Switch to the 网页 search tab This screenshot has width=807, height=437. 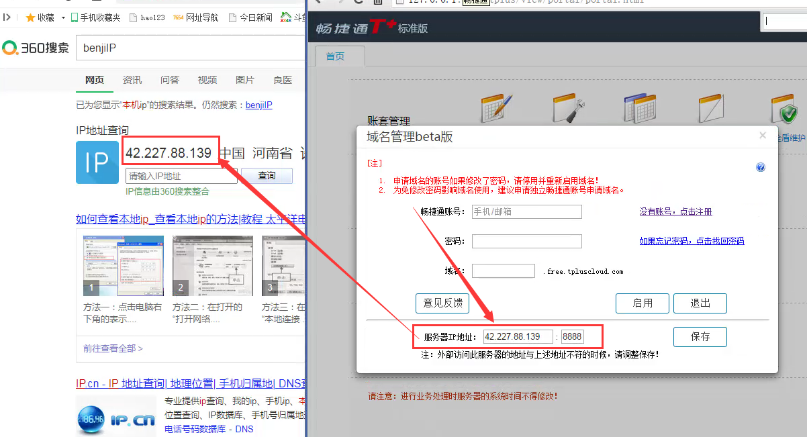tap(95, 80)
